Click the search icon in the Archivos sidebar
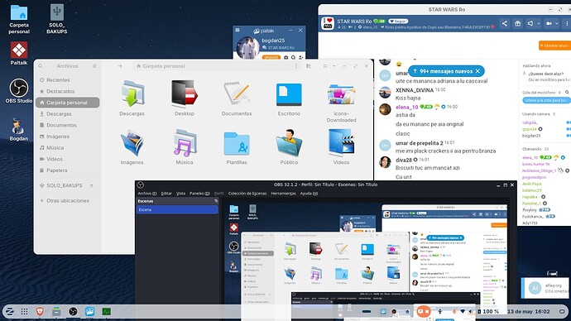 (x=41, y=66)
